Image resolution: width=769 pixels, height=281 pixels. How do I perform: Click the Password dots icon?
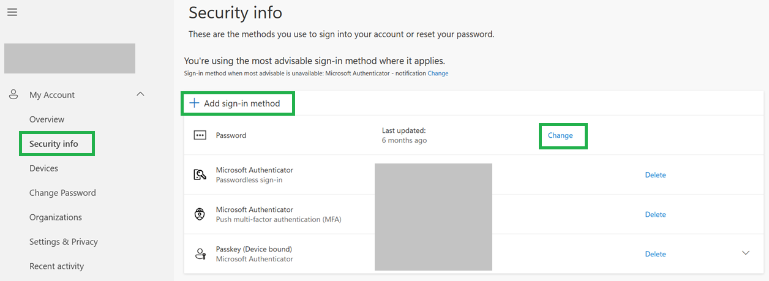[200, 135]
